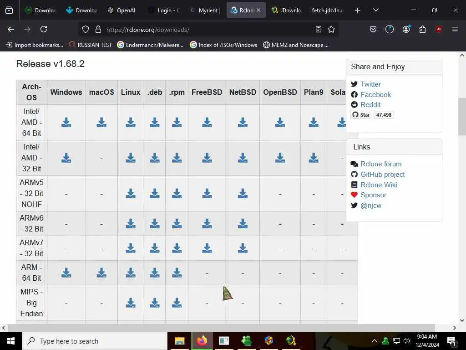Download Plan9 Intel/AMD 32 Bit build

(x=314, y=158)
